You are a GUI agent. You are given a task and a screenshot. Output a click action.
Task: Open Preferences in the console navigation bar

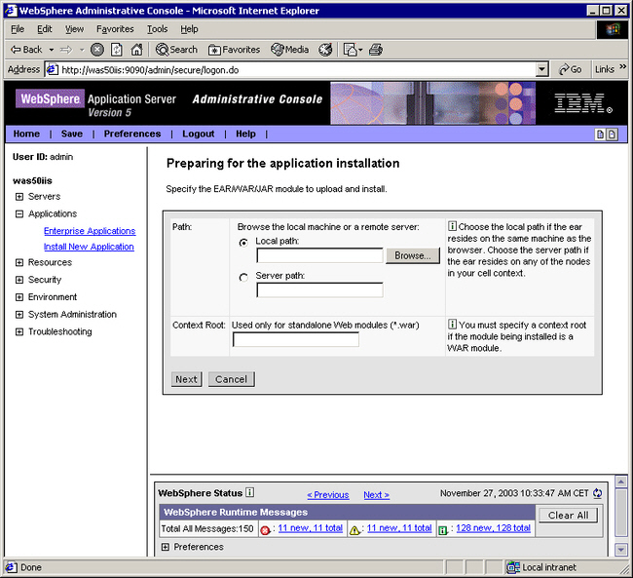[x=132, y=134]
